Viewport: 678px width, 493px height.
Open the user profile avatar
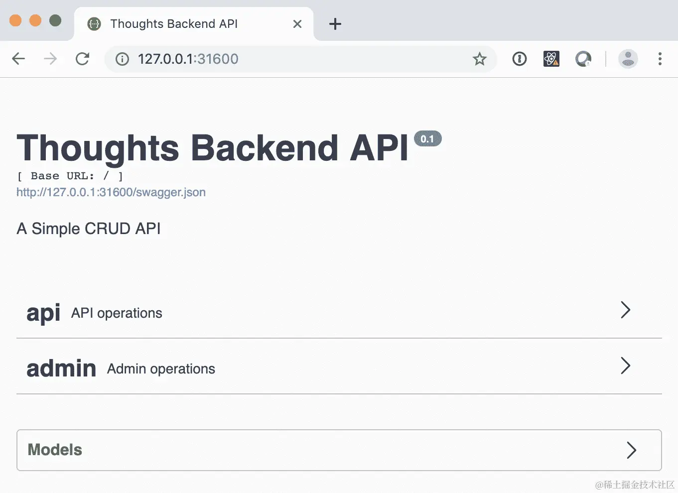(x=628, y=59)
